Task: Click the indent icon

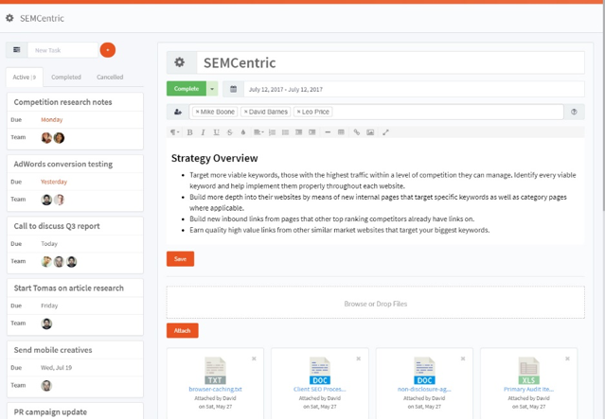Action: (312, 132)
